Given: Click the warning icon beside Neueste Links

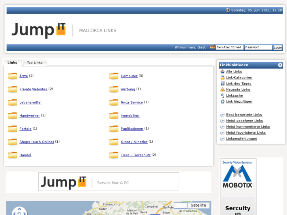Looking at the screenshot, I should tap(222, 90).
